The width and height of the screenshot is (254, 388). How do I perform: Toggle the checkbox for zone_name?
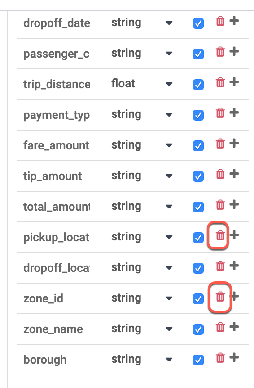pos(198,329)
